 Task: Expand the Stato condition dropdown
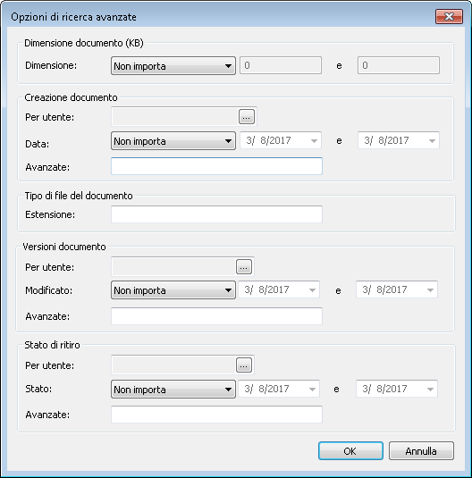point(173,389)
